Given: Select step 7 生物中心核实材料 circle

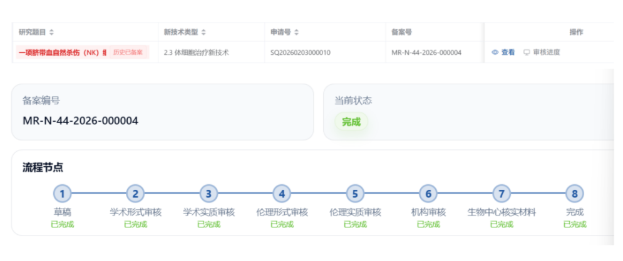Looking at the screenshot, I should coord(502,194).
